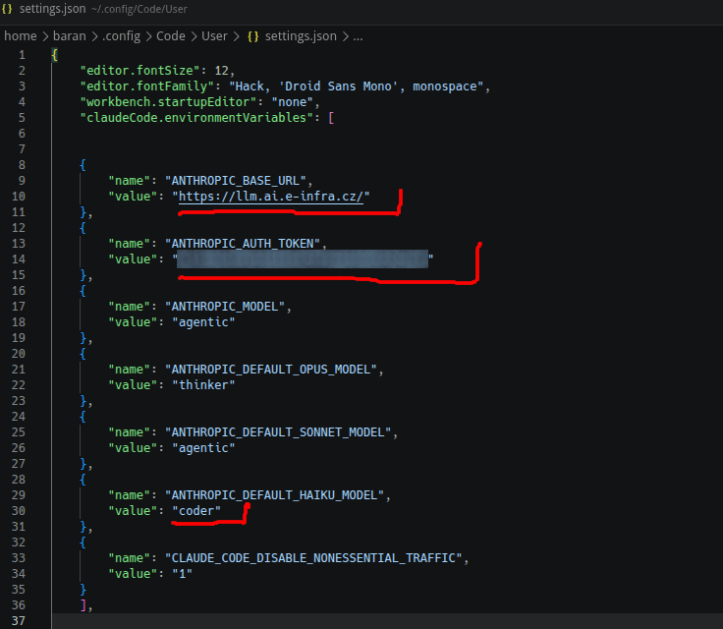Viewport: 723px width, 629px height.
Task: Select the 'baran' breadcrumb segment
Action: [69, 36]
